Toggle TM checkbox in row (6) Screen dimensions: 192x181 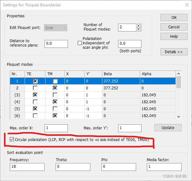[55, 116]
